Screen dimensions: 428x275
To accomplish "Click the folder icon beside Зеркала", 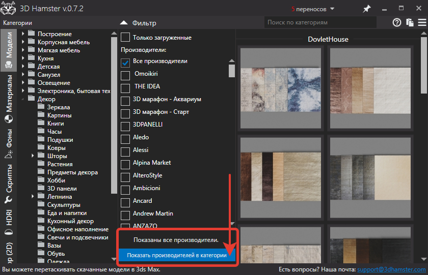I will click(41, 107).
